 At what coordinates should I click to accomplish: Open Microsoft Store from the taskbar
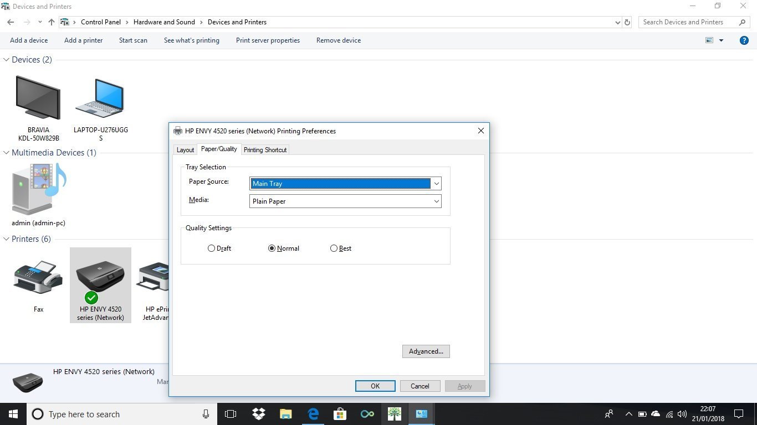coord(340,414)
